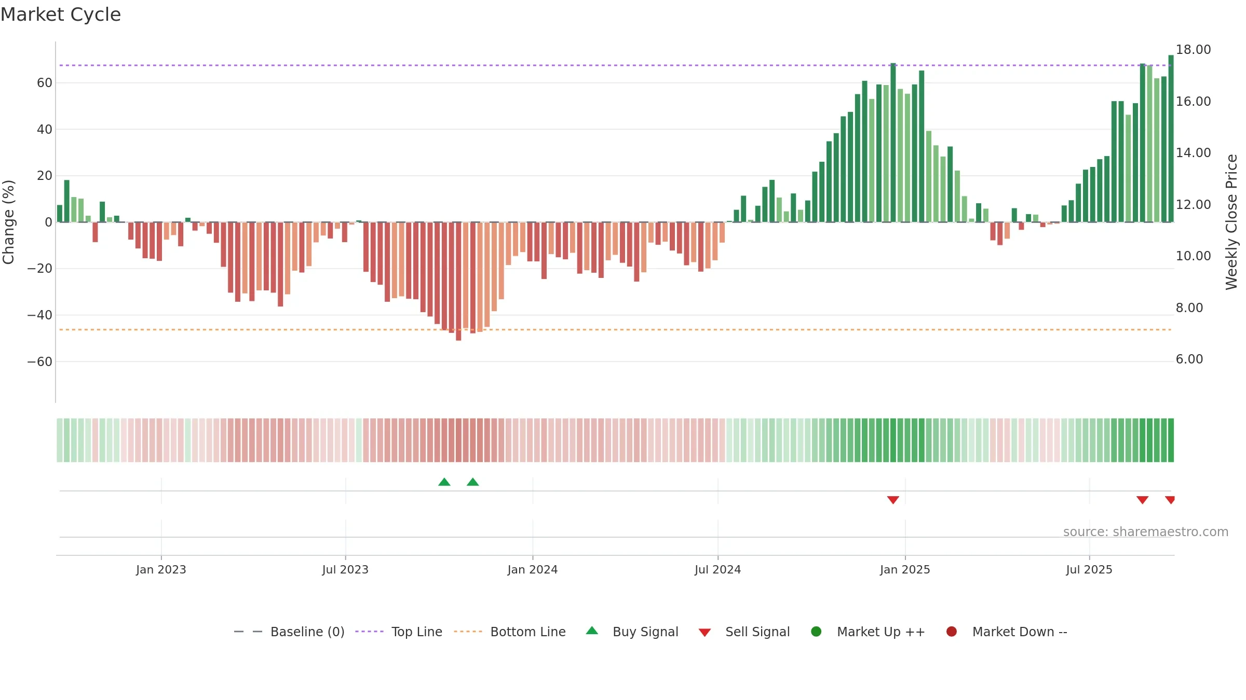
Task: Click the red Market Down legend dot
Action: pos(952,632)
